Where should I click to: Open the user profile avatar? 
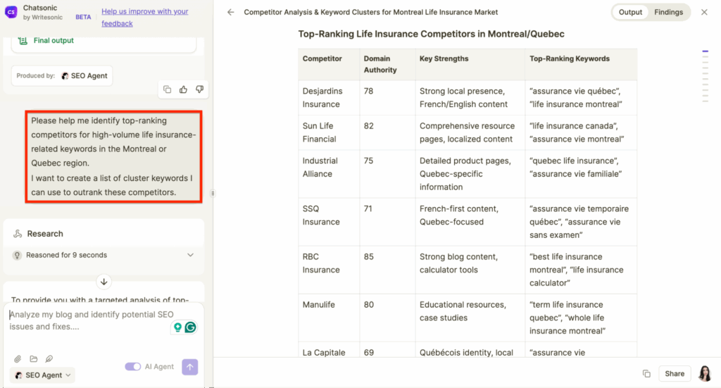point(705,374)
